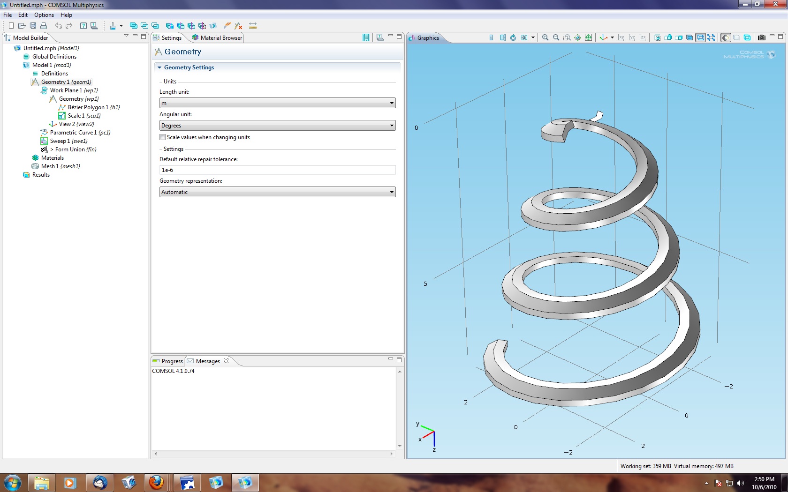
Task: Open the Length unit dropdown
Action: pos(277,103)
